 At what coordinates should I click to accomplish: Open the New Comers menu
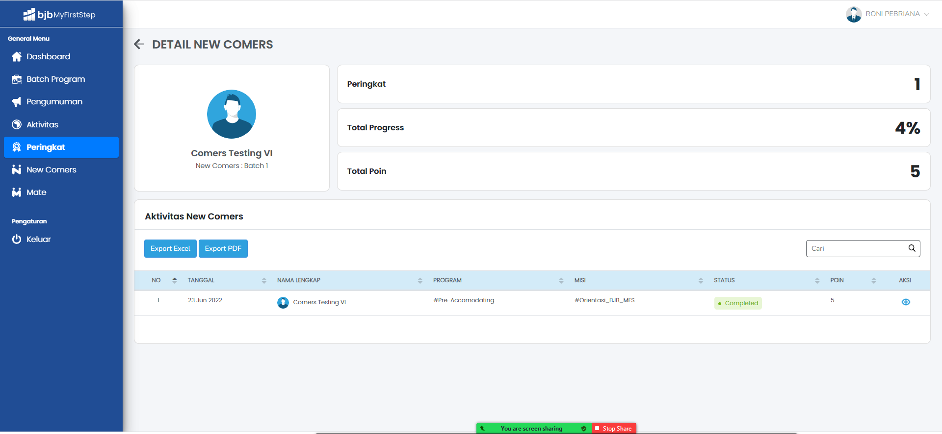click(x=61, y=169)
